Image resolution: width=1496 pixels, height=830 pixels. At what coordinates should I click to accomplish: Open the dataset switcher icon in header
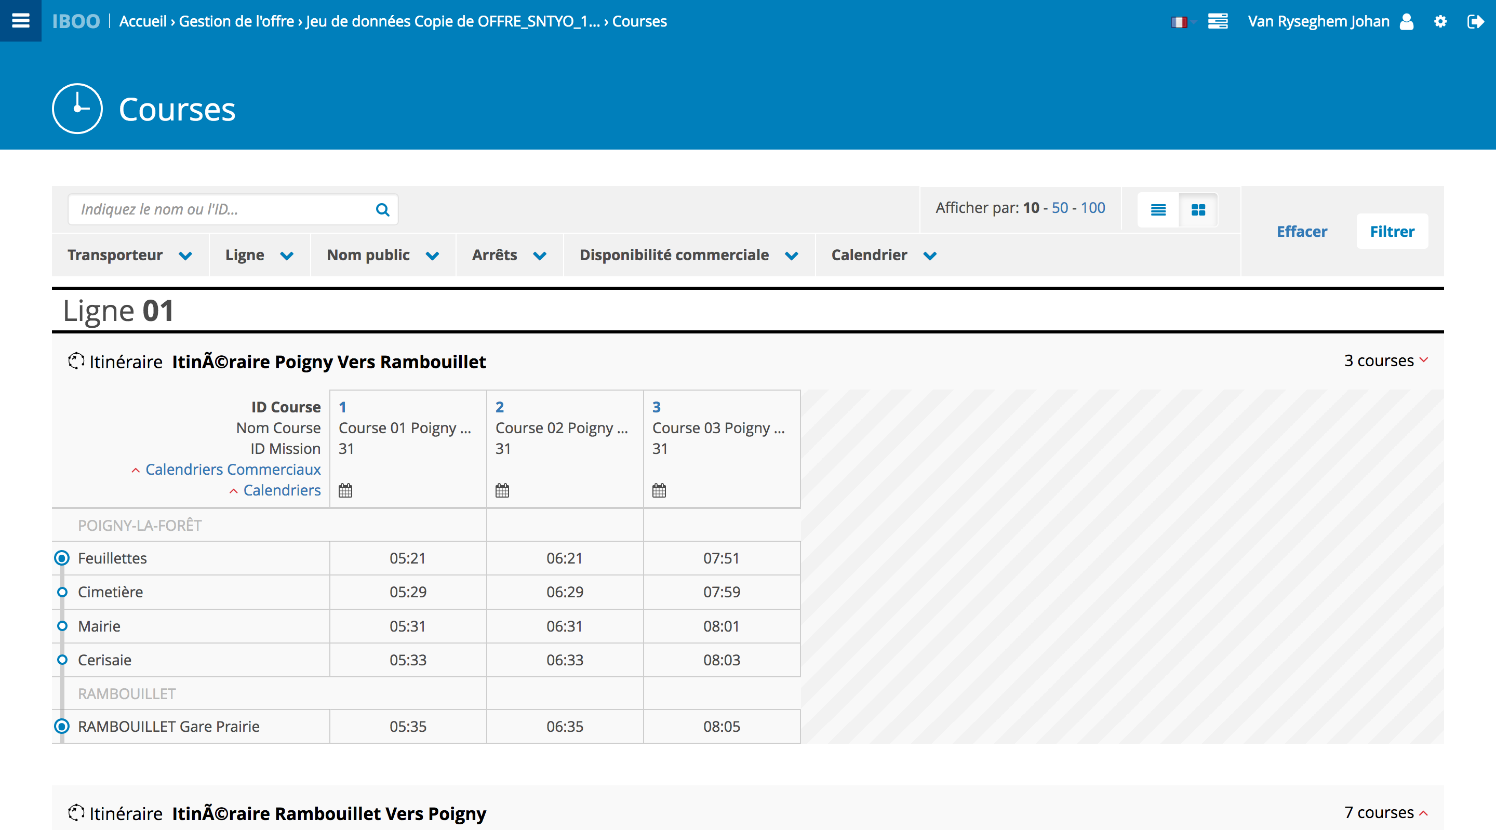click(x=1218, y=21)
